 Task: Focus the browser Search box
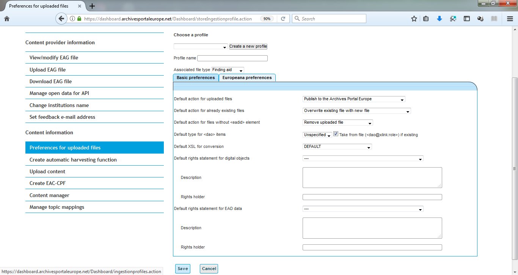pyautogui.click(x=329, y=19)
